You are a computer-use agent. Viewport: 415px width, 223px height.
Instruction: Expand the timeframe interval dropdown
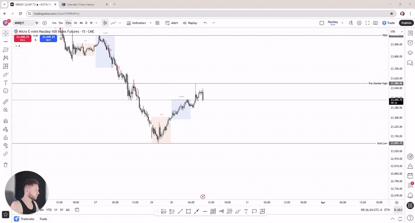(x=96, y=23)
